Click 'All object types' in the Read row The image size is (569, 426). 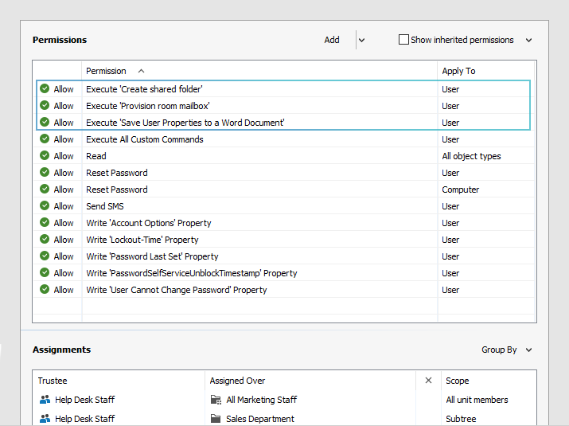pos(471,156)
